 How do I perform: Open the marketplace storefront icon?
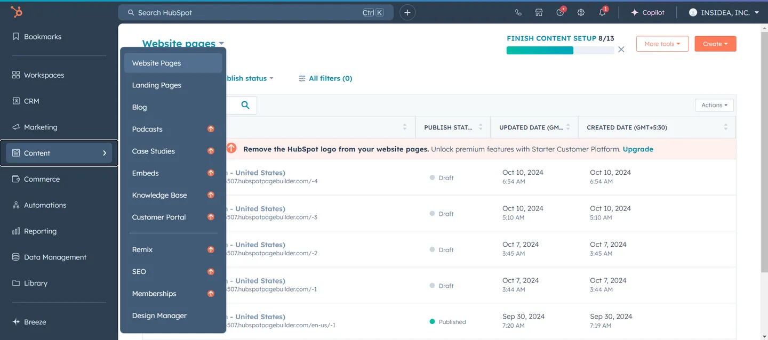tap(539, 12)
